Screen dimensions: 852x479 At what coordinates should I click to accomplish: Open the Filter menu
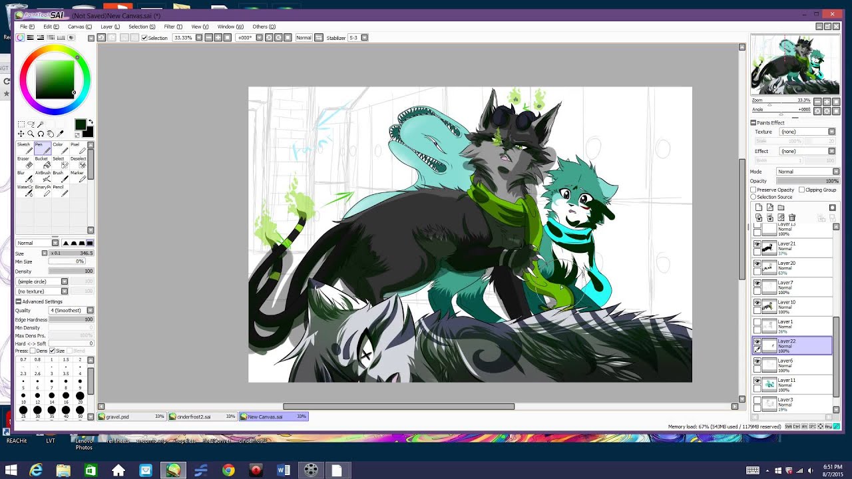pos(173,27)
